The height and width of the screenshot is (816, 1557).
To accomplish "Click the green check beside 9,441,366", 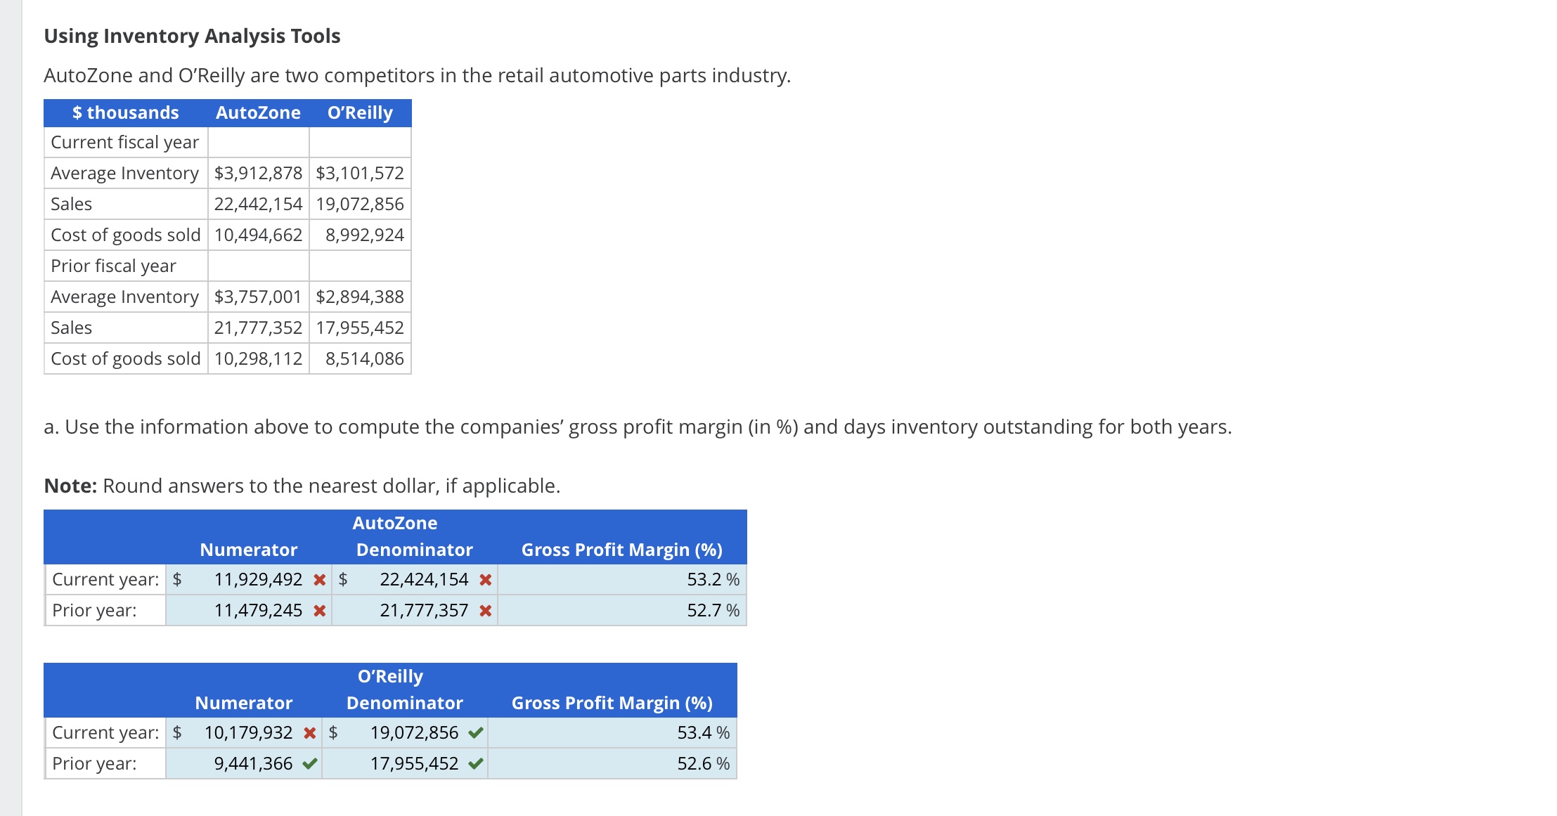I will (x=309, y=764).
